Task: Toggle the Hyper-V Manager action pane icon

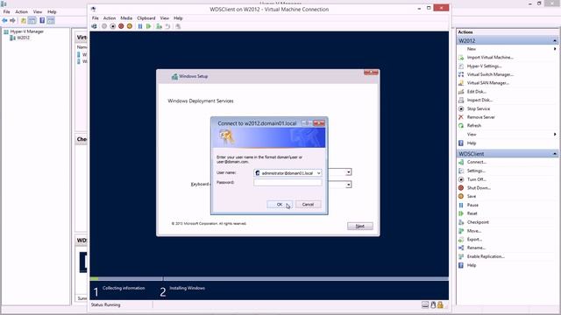Action: click(x=51, y=20)
